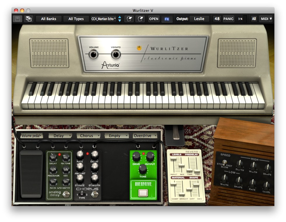Click the Overdrive DRIVE knob
This screenshot has height=222, width=286.
pos(136,157)
